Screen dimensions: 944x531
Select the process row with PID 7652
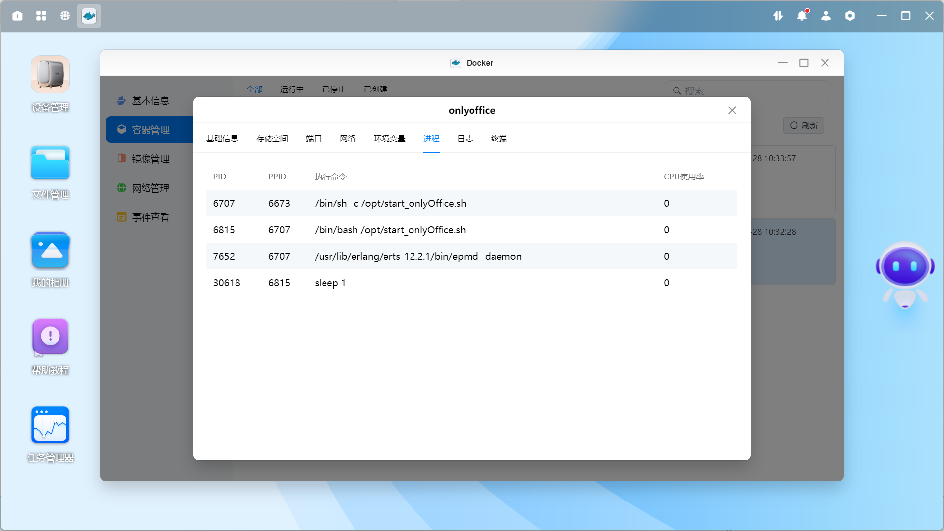point(471,256)
